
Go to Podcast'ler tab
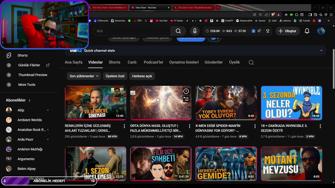153,62
